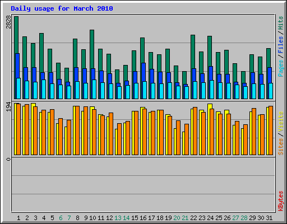The height and width of the screenshot is (224, 287).
Task: Select the green Hits bar for day 31
Action: (x=269, y=58)
